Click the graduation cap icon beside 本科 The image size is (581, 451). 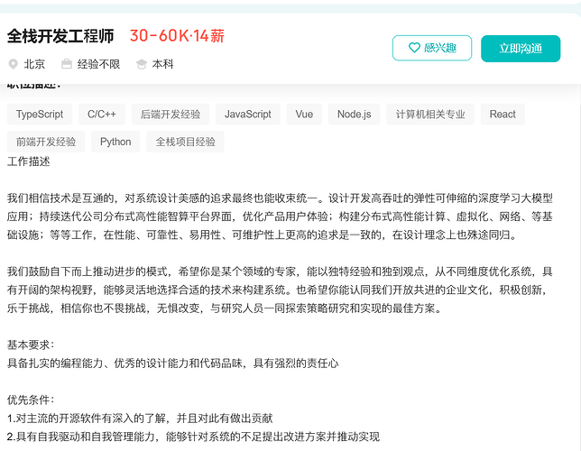pos(142,64)
